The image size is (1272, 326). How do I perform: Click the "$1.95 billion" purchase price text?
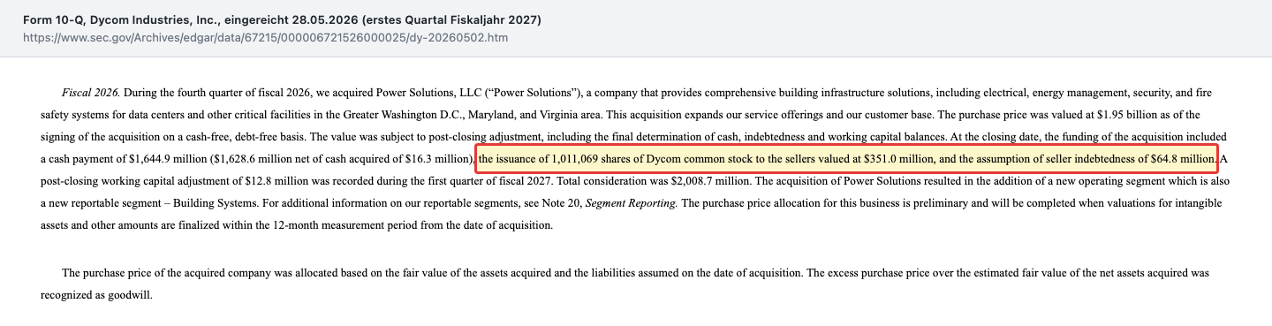click(x=1125, y=115)
